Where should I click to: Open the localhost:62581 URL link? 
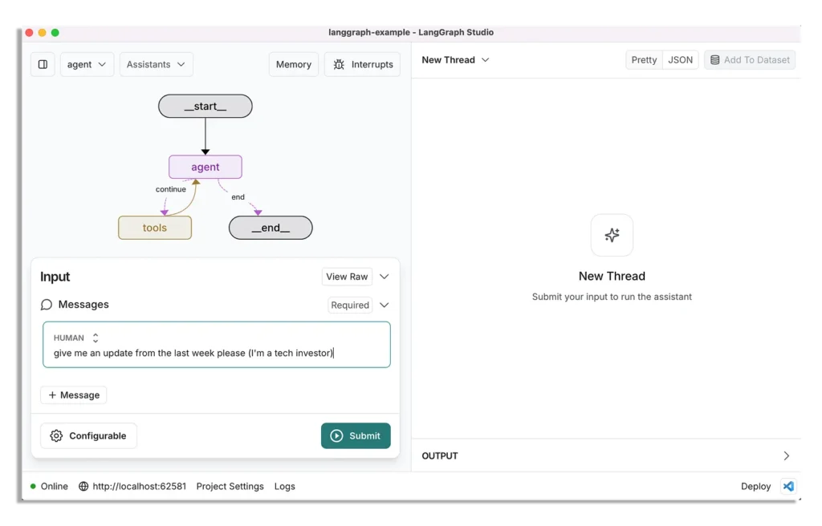140,486
